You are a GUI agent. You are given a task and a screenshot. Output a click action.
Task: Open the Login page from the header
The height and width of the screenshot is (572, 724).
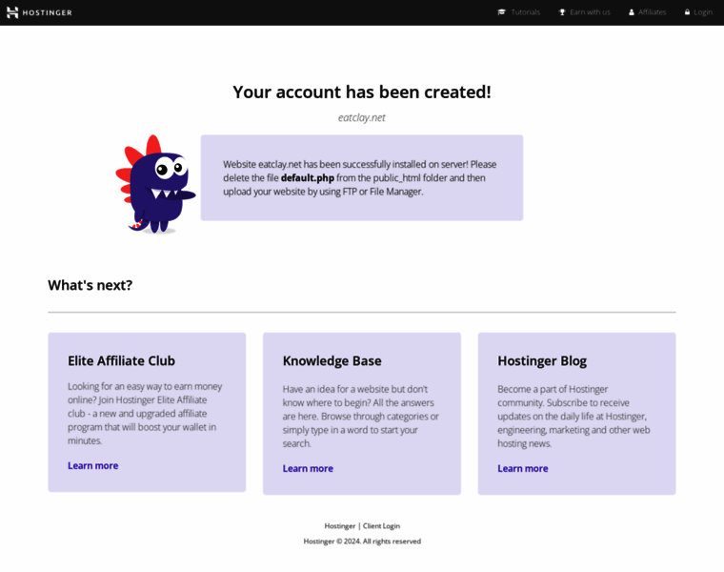tap(703, 12)
